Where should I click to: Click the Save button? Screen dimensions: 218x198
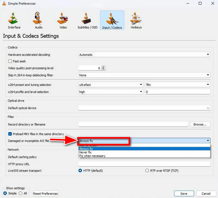click(184, 193)
